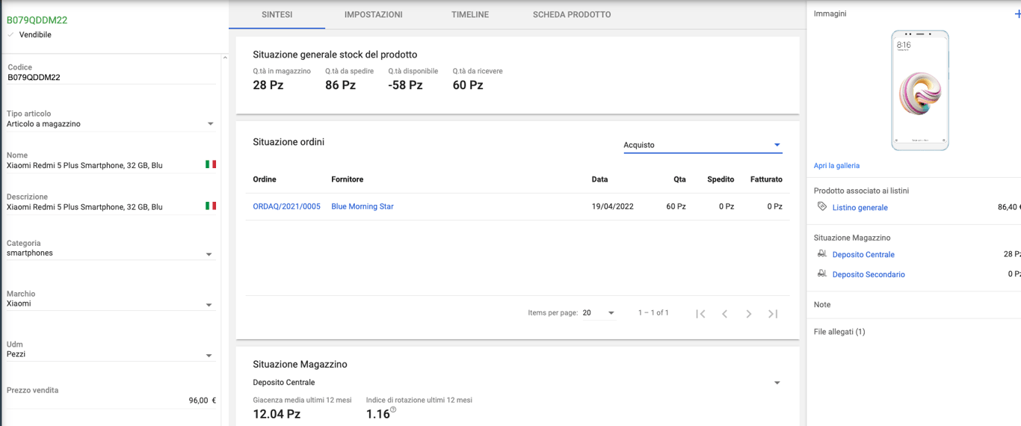
Task: Toggle the Vendibile checkmark
Action: point(10,35)
